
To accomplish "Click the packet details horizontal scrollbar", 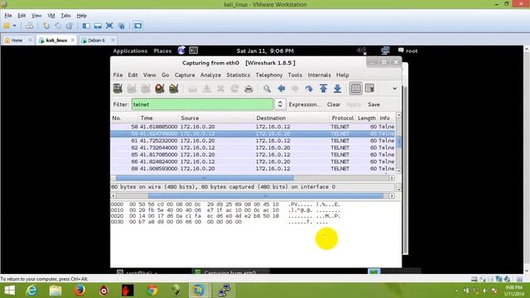I will tap(266, 195).
